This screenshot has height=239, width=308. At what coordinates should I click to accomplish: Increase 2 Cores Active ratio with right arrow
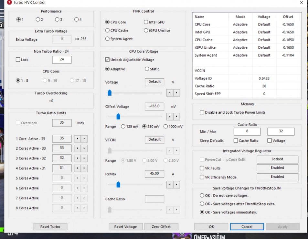click(x=84, y=148)
